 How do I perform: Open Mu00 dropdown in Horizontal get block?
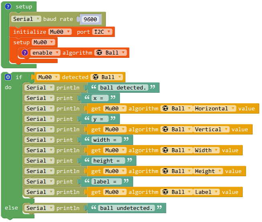[x=115, y=108]
